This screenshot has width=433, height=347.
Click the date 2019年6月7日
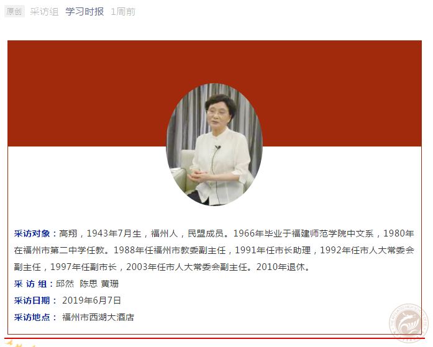pyautogui.click(x=91, y=300)
